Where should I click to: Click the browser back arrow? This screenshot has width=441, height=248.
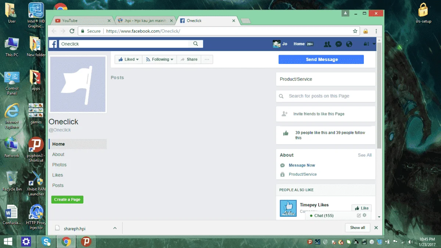(54, 31)
